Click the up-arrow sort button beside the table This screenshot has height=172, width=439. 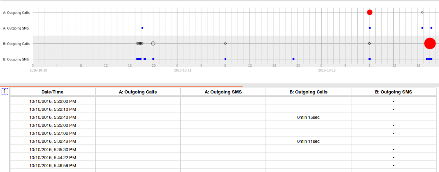click(x=5, y=92)
